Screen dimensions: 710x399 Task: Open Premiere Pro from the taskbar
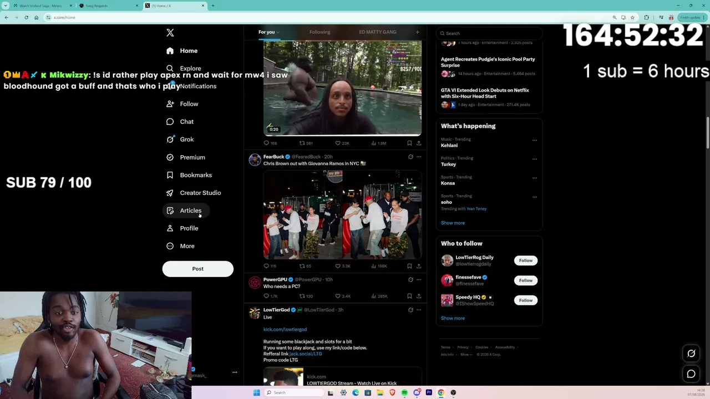429,392
